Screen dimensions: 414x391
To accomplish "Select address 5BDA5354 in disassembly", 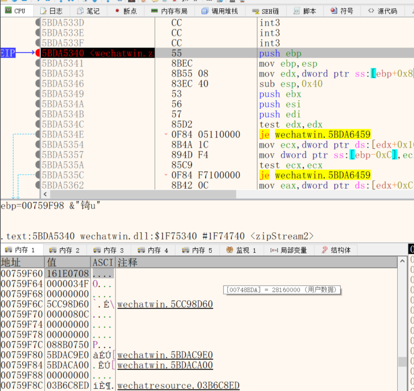I will pos(63,145).
